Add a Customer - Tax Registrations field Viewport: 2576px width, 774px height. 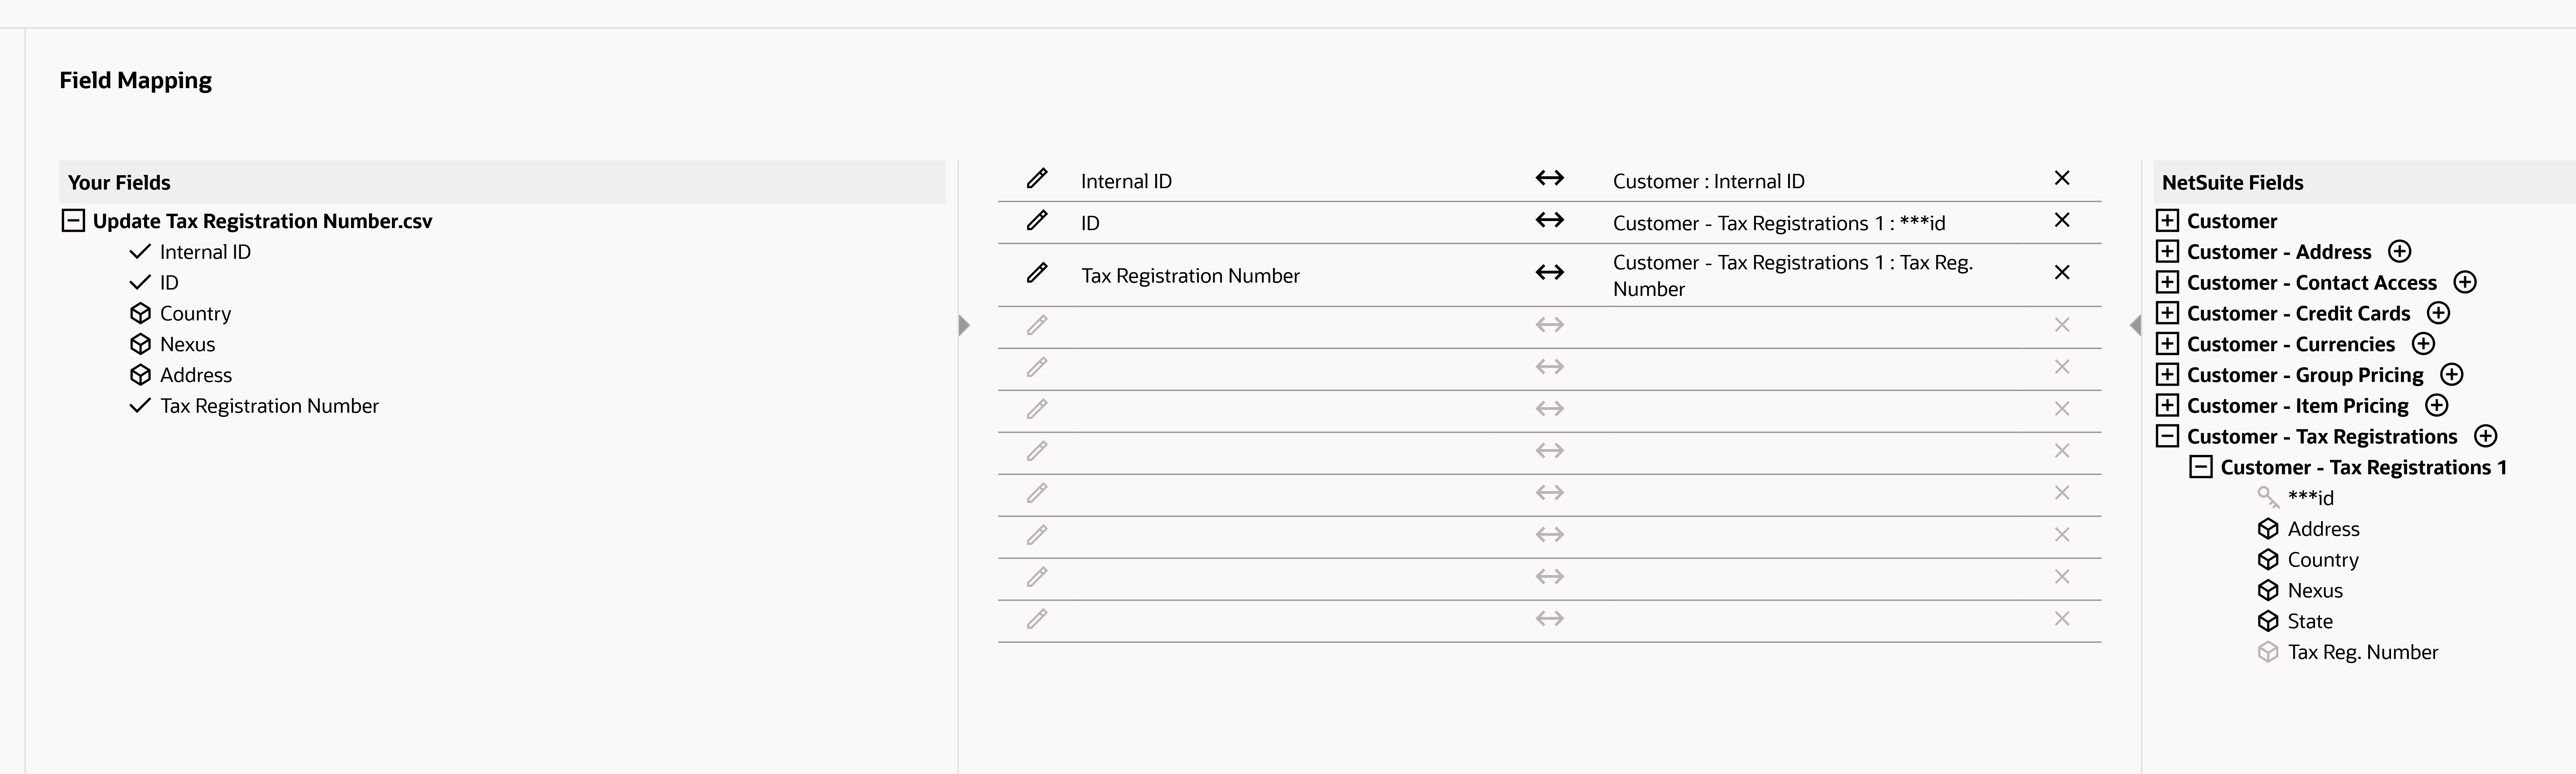[x=2487, y=436]
